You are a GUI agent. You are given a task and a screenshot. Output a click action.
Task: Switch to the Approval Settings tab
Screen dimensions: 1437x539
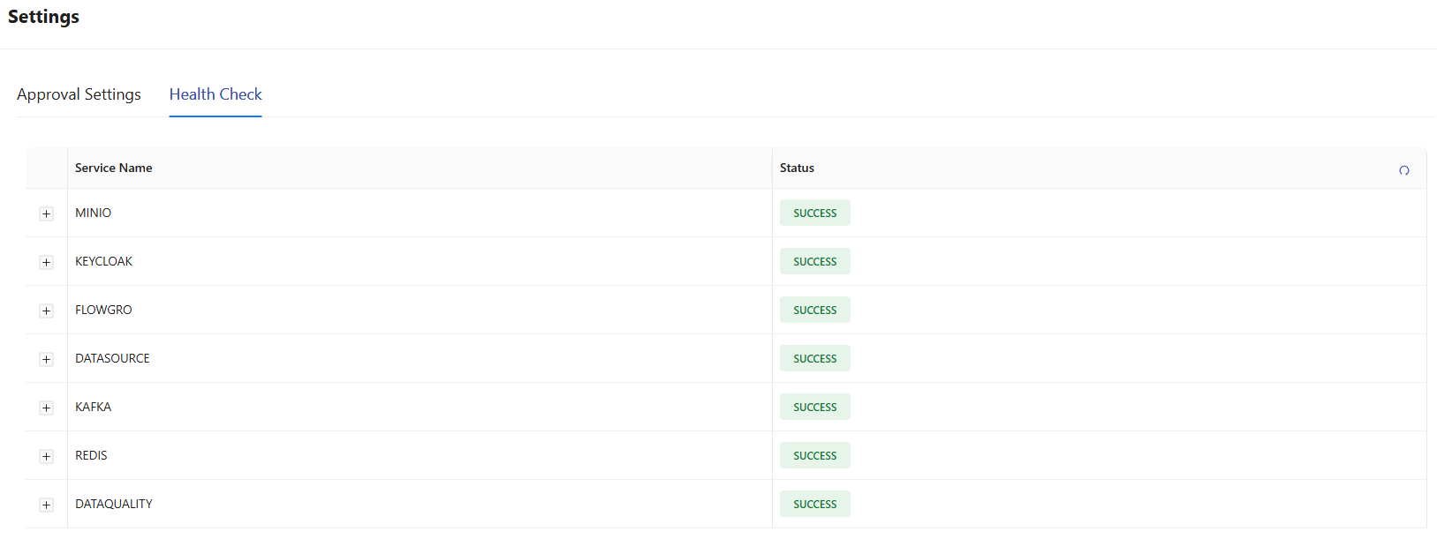(x=79, y=94)
